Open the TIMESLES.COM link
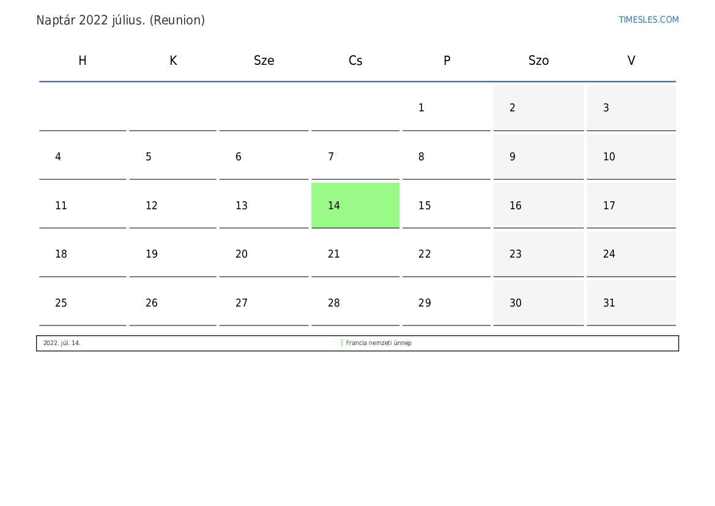 click(648, 20)
